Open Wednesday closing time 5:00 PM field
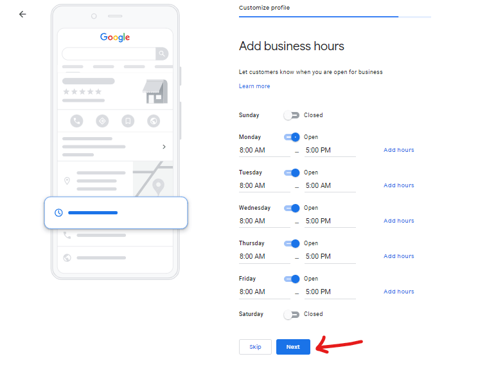The height and width of the screenshot is (372, 496). 330,221
